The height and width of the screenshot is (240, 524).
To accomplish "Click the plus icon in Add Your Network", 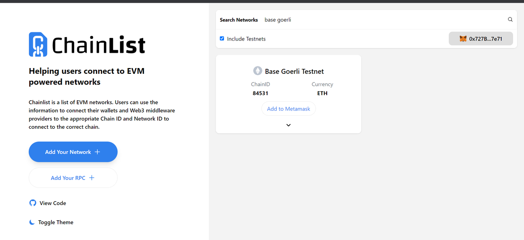I will pos(97,152).
